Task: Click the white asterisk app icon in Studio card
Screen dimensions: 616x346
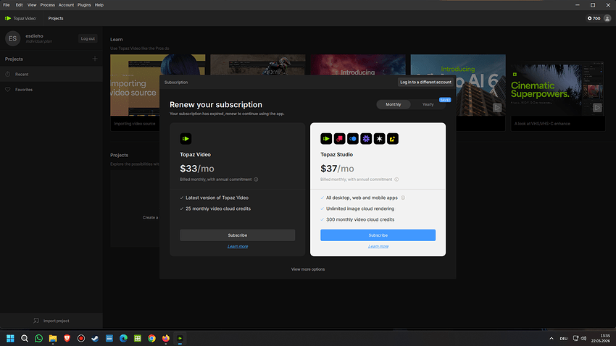Action: pyautogui.click(x=380, y=138)
